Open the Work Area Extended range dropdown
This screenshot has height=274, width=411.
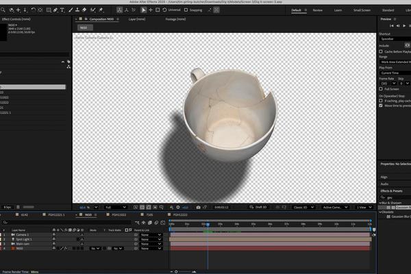(x=395, y=62)
